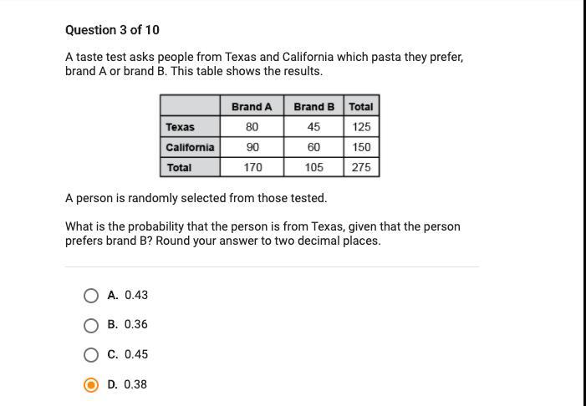Click the Brand A column header

point(252,106)
